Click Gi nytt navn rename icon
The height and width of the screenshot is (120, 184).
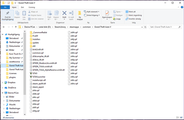click(x=71, y=15)
